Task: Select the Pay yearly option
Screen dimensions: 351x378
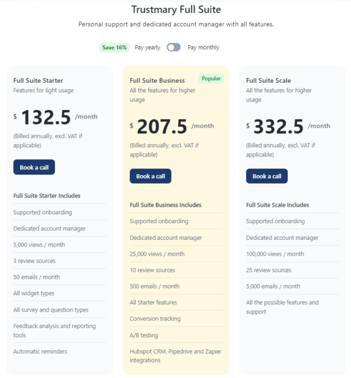Action: [x=147, y=48]
